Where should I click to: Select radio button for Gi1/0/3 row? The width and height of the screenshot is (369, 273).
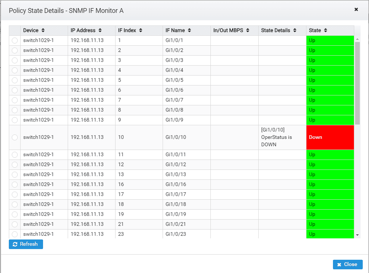tap(15, 60)
